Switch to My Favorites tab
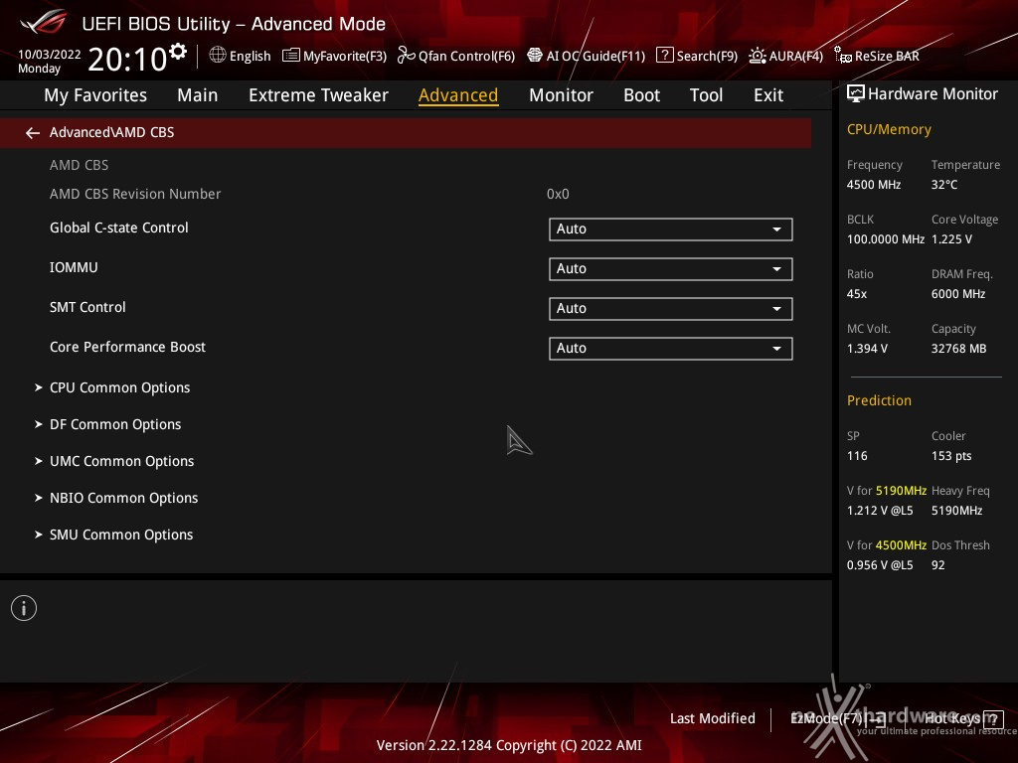 [95, 95]
